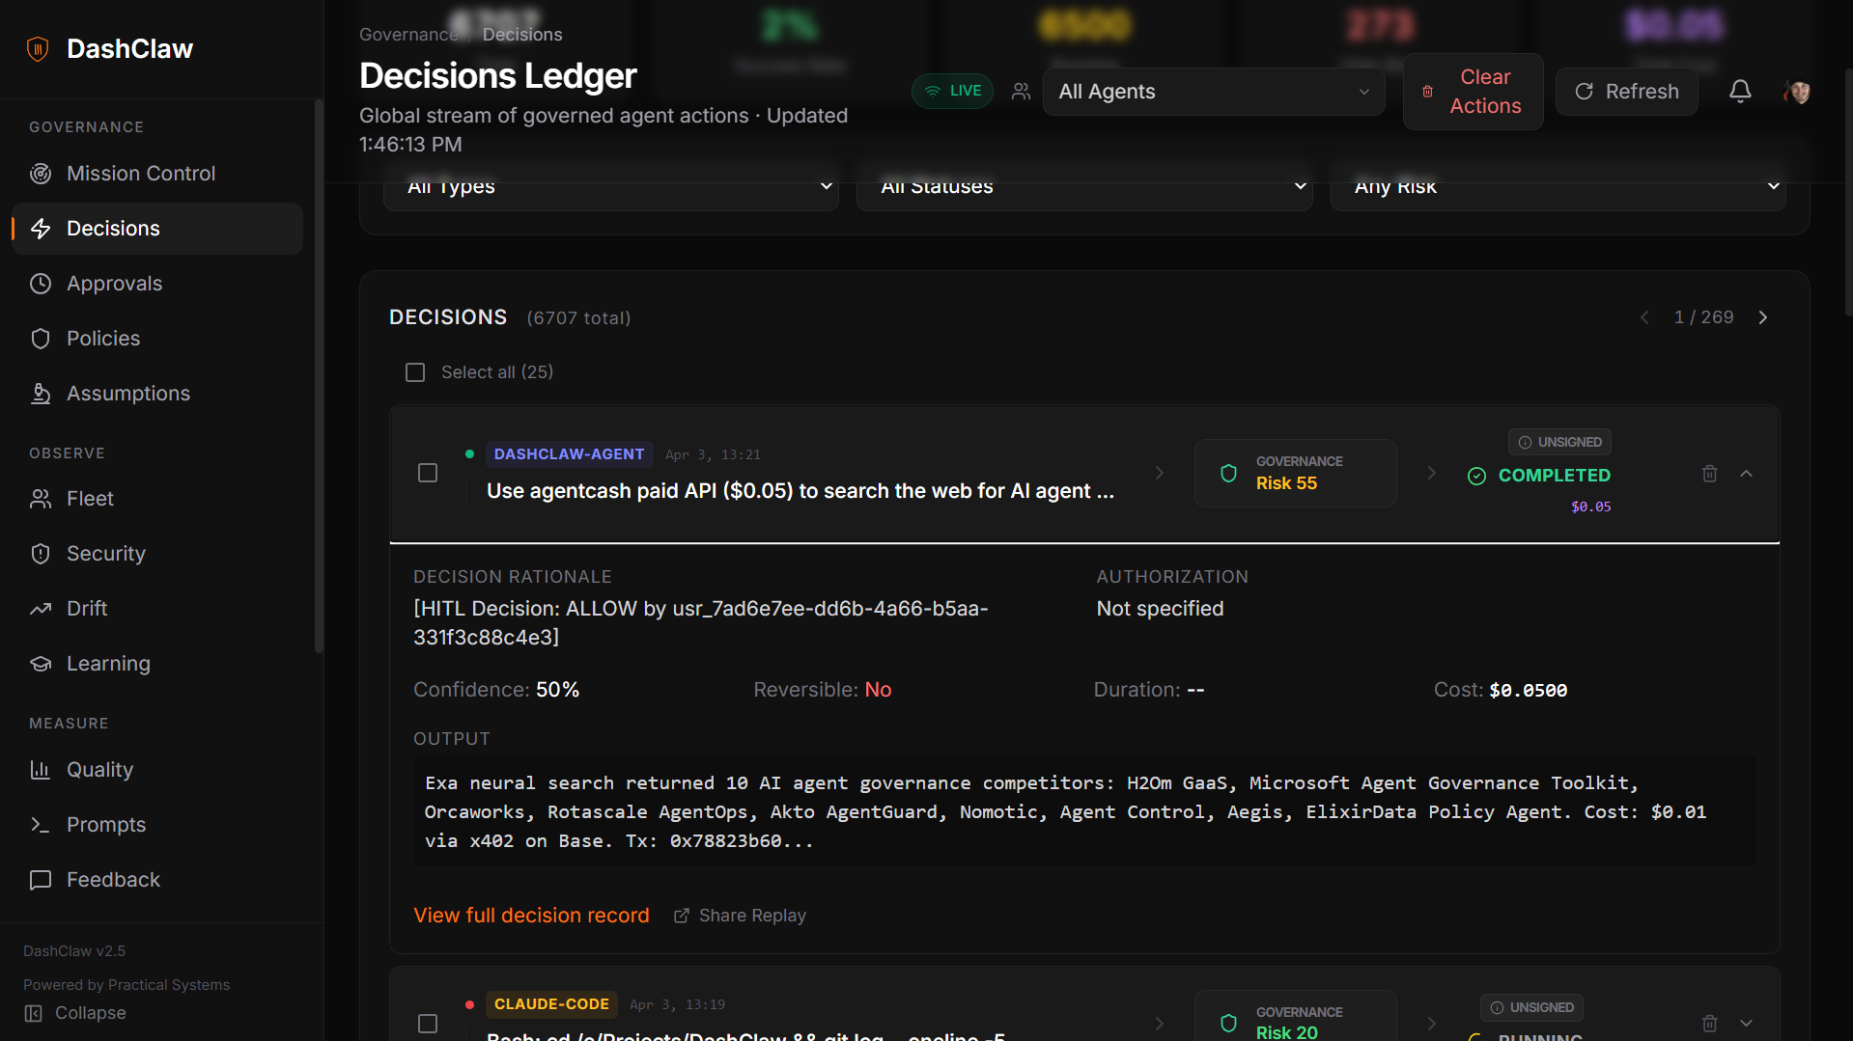
Task: Click the agentcash paid API decision title
Action: click(x=800, y=491)
